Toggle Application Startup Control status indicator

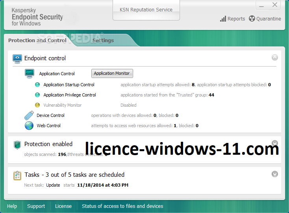(x=37, y=85)
